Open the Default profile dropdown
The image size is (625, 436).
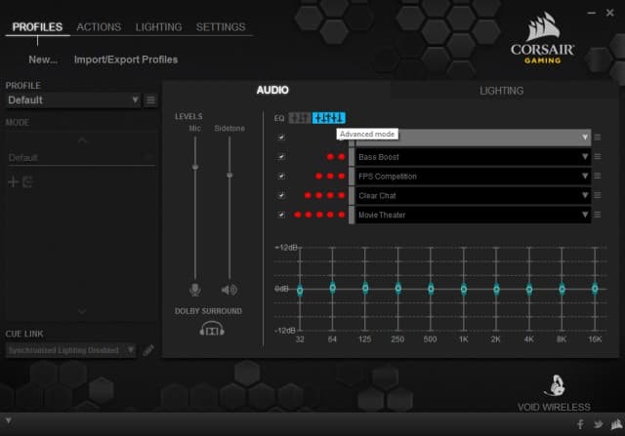coord(73,99)
